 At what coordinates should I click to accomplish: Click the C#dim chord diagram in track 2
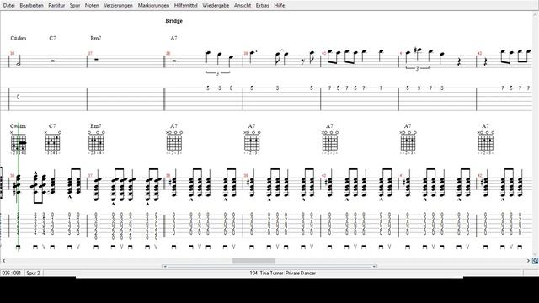(19, 142)
